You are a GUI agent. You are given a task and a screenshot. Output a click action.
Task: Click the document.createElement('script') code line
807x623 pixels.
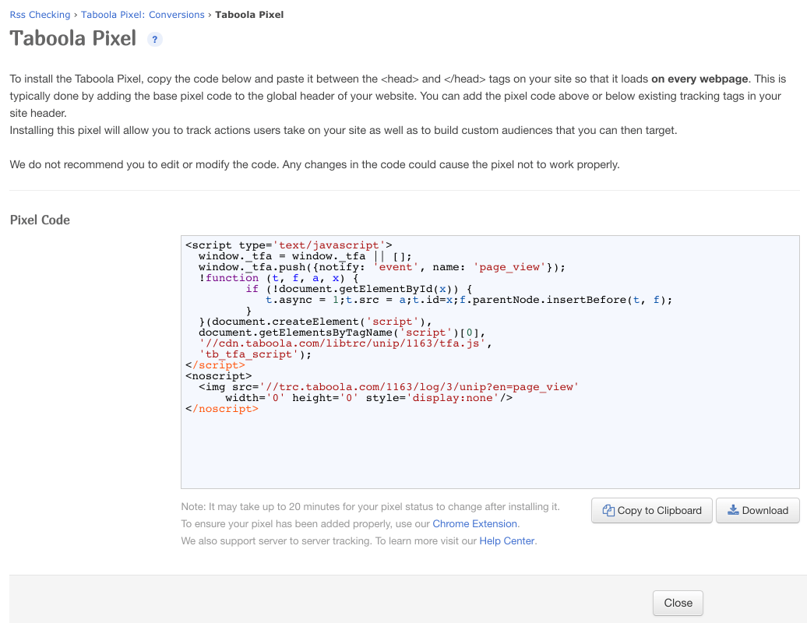pos(315,322)
